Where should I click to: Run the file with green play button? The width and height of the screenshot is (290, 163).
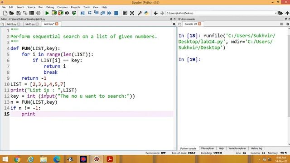tap(47, 13)
